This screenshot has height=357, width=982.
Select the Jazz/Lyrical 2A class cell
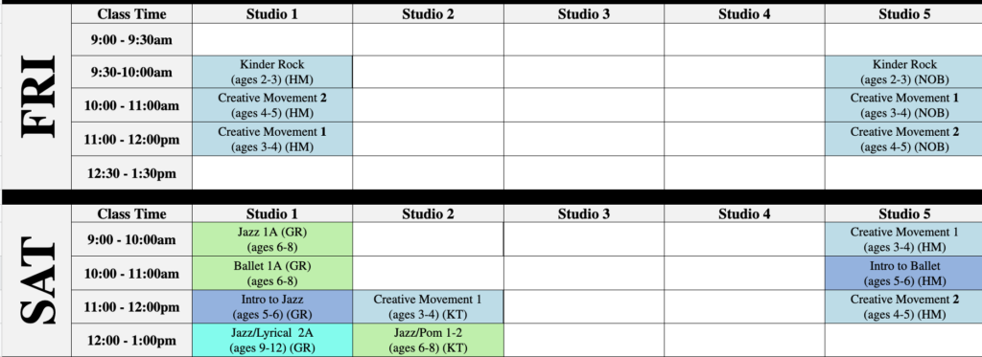pyautogui.click(x=271, y=341)
